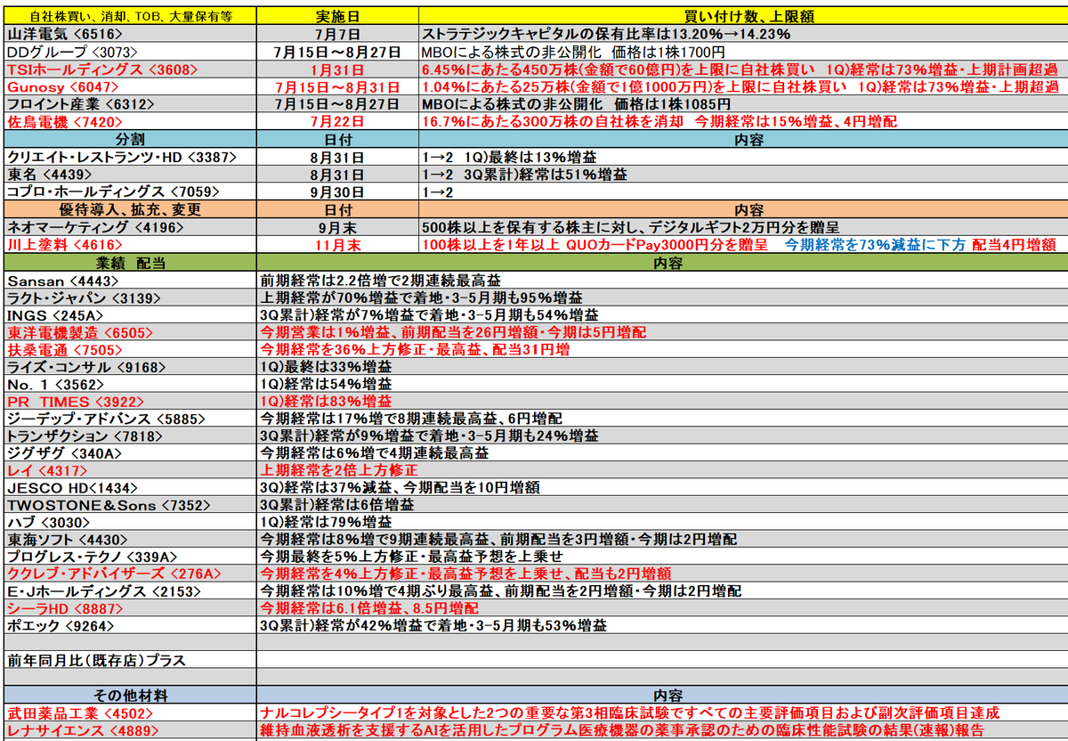Click the 1Q)経常は83%増益 cell
The height and width of the screenshot is (741, 1068).
(x=660, y=401)
